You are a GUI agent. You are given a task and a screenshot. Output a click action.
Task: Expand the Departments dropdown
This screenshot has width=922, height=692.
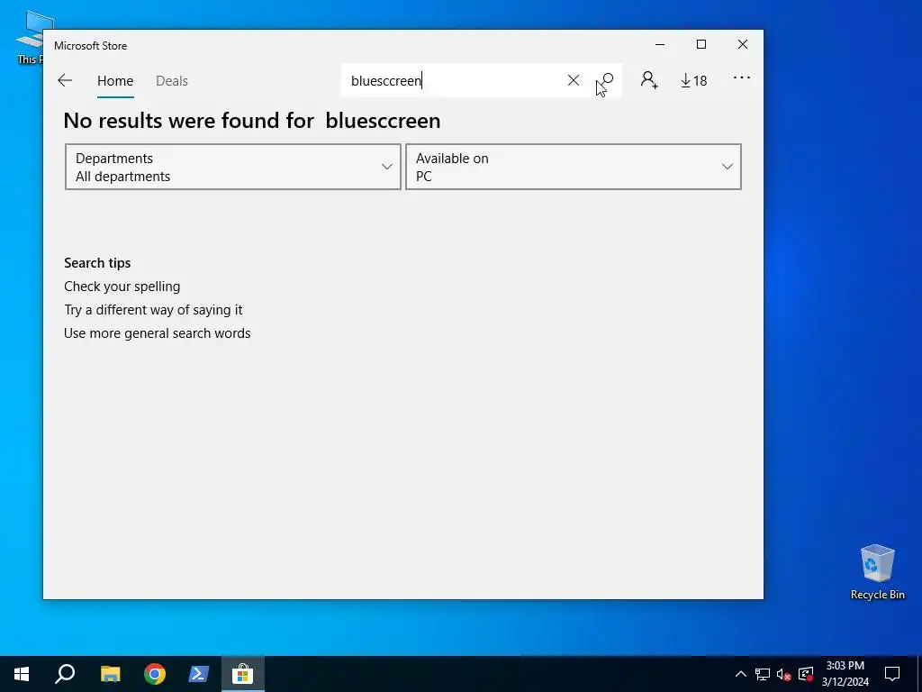tap(233, 167)
